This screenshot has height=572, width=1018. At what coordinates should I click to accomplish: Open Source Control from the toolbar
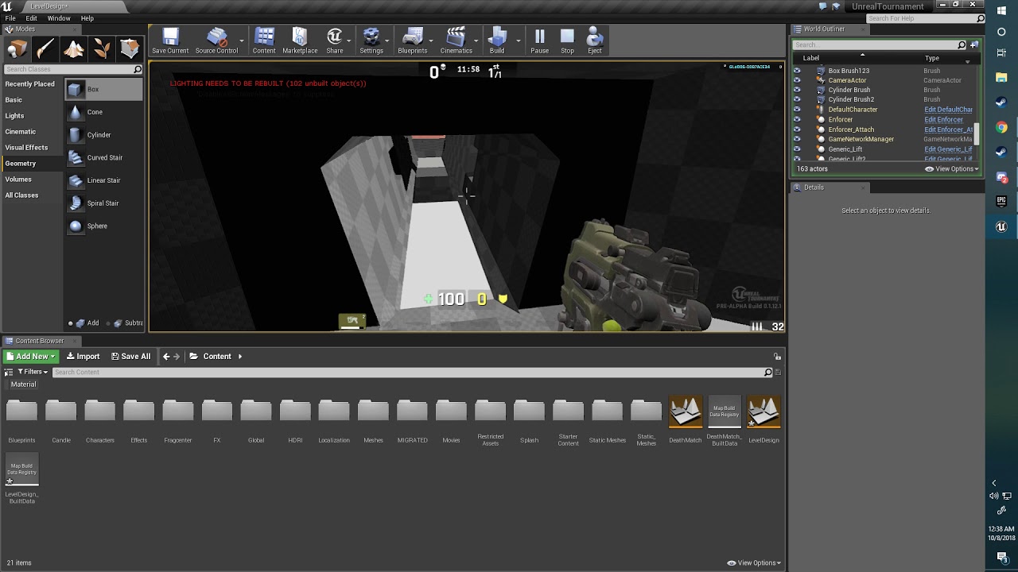[x=216, y=41]
